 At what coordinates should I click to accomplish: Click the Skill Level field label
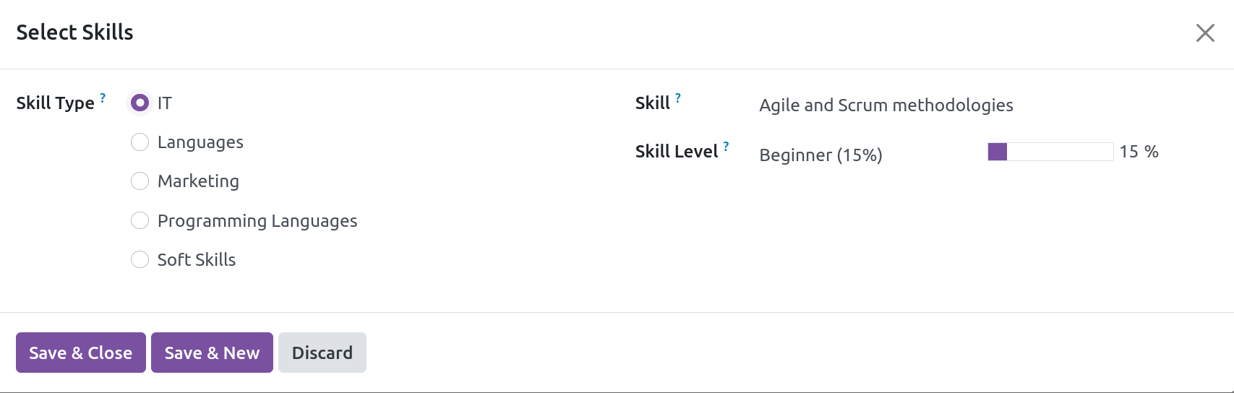point(677,152)
